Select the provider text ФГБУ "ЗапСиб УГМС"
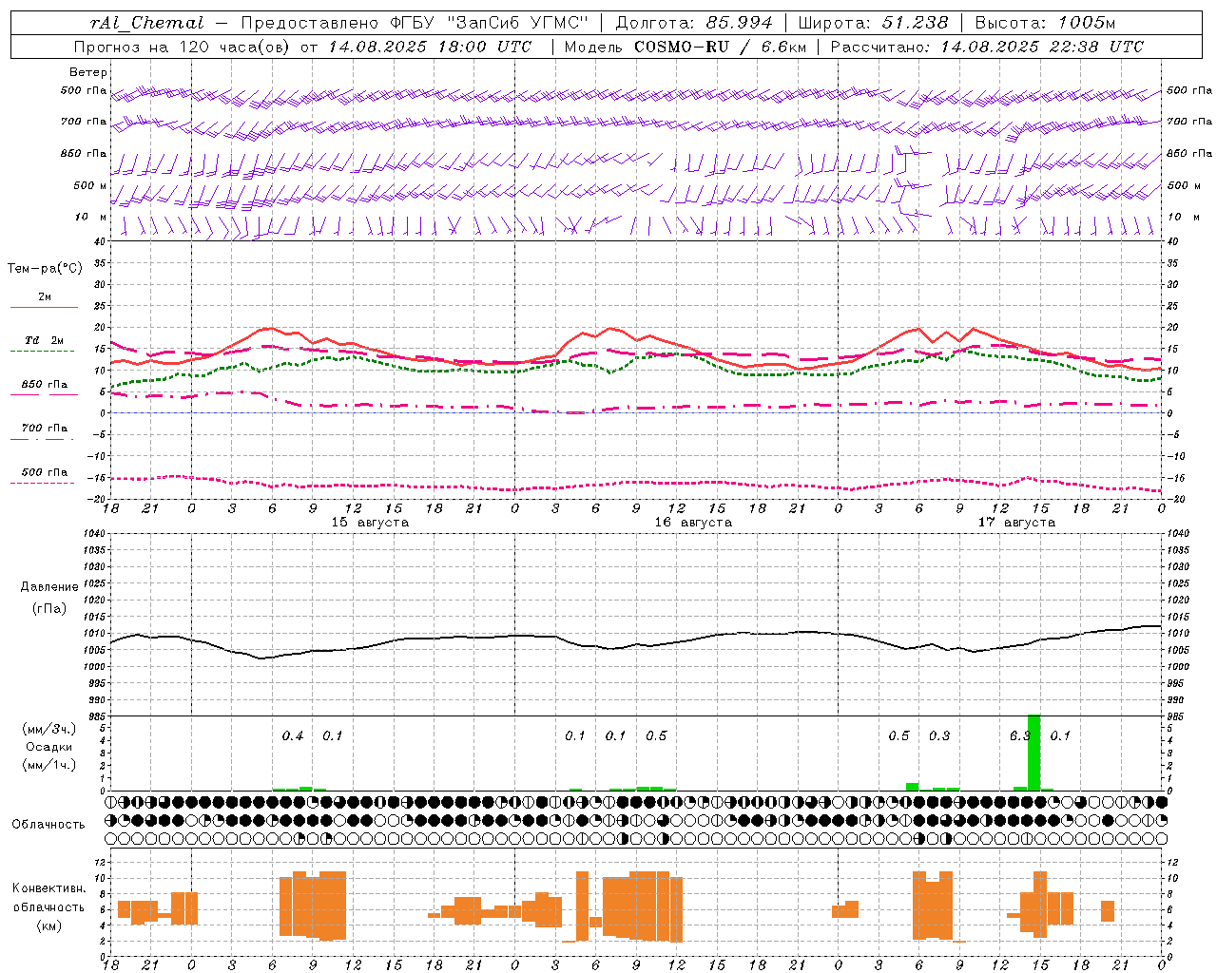Viewport: 1217px width, 973px height. 490,23
